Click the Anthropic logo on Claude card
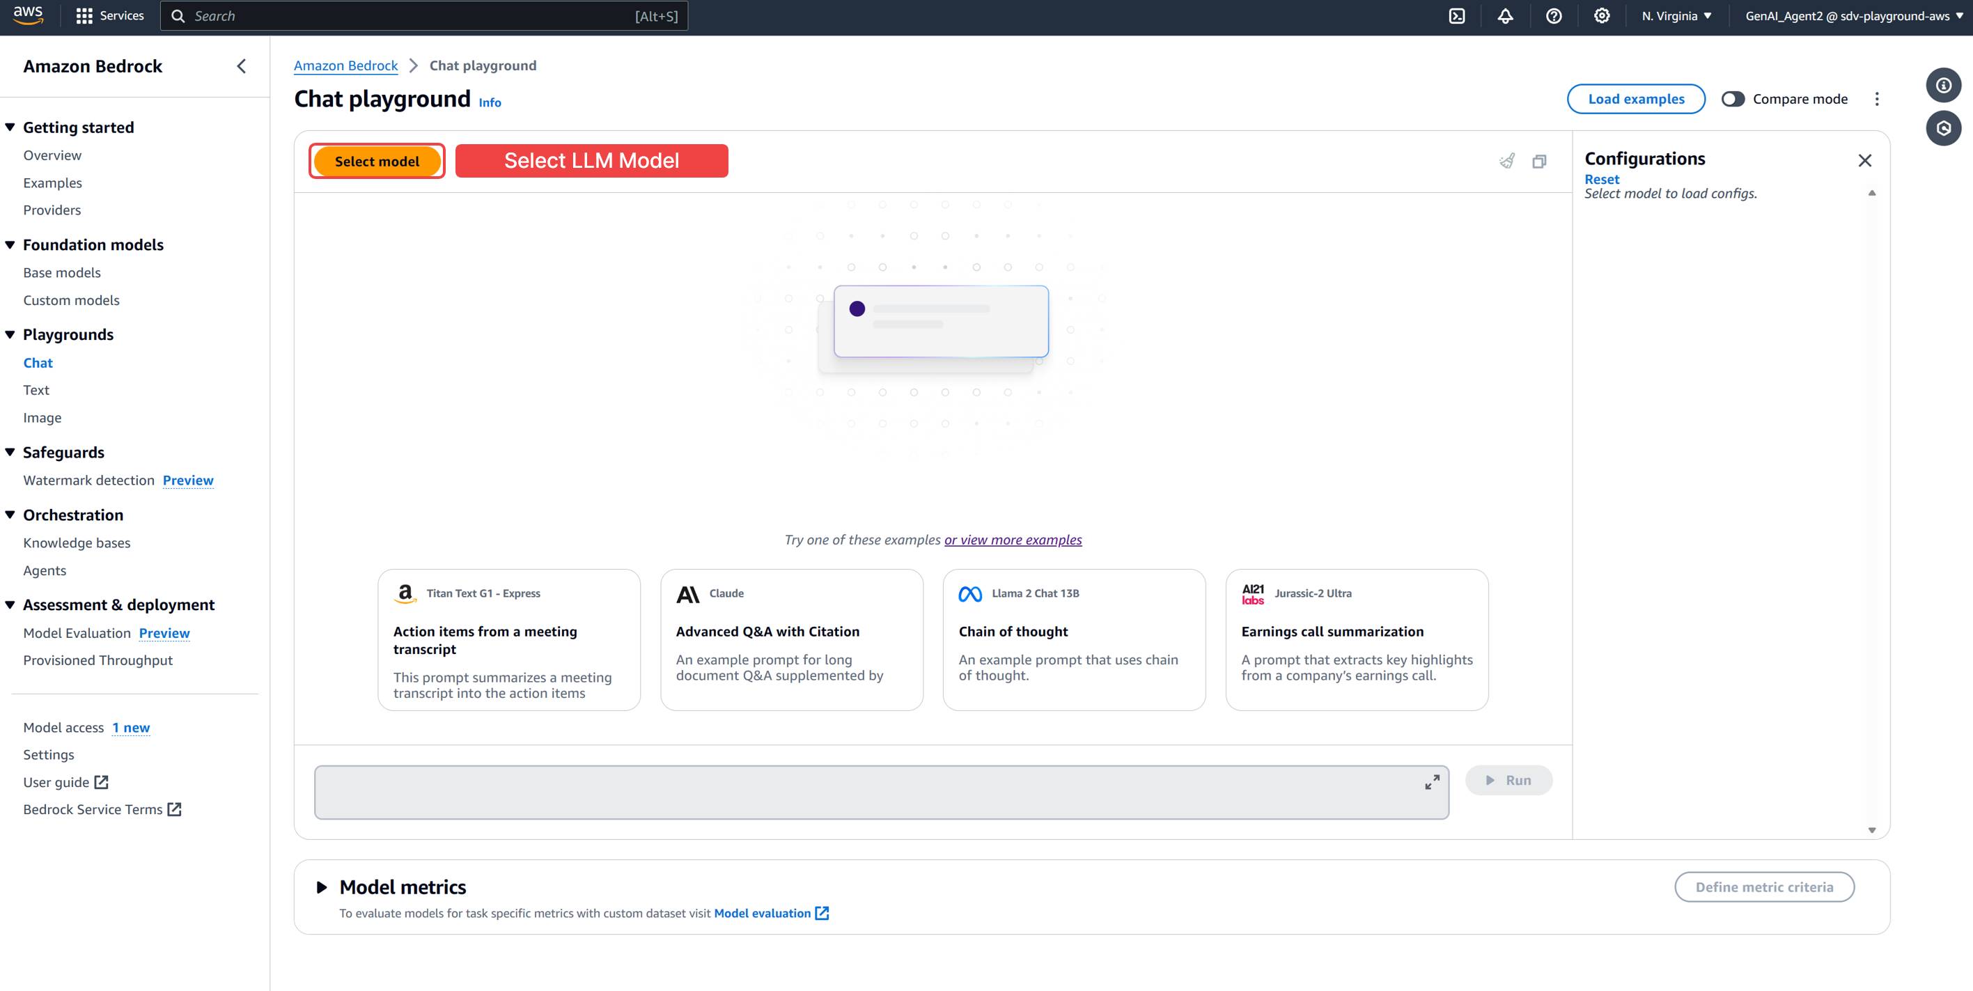The width and height of the screenshot is (1973, 991). [x=688, y=594]
